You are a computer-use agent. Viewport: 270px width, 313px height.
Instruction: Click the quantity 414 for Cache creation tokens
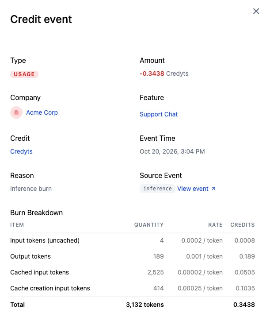coord(158,289)
